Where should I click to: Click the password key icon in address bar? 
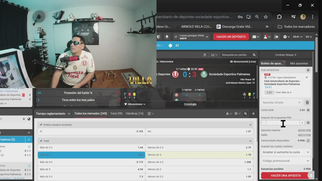tap(240, 17)
